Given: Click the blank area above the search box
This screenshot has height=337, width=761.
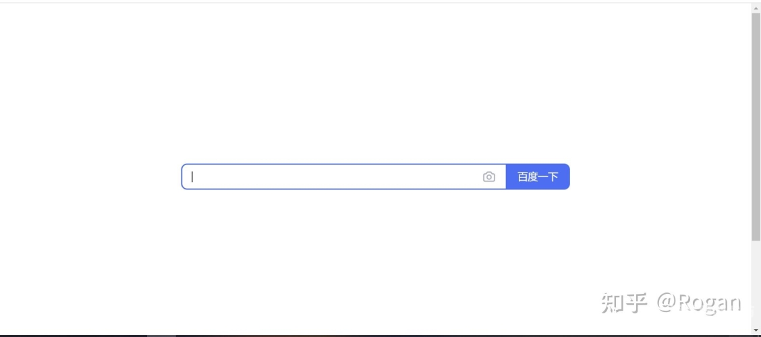Looking at the screenshot, I should point(375,88).
